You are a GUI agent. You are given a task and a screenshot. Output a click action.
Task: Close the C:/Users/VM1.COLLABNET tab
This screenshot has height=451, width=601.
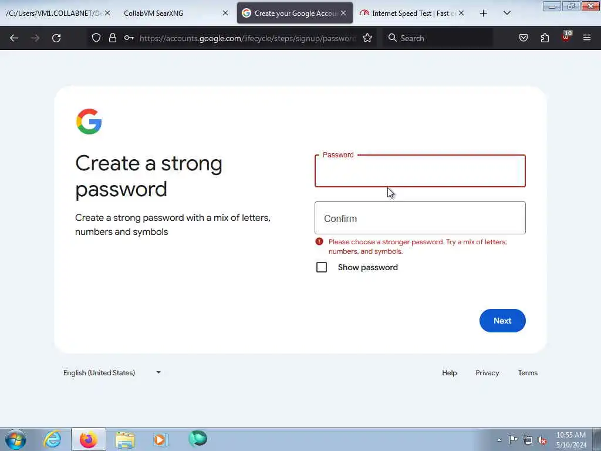[107, 13]
